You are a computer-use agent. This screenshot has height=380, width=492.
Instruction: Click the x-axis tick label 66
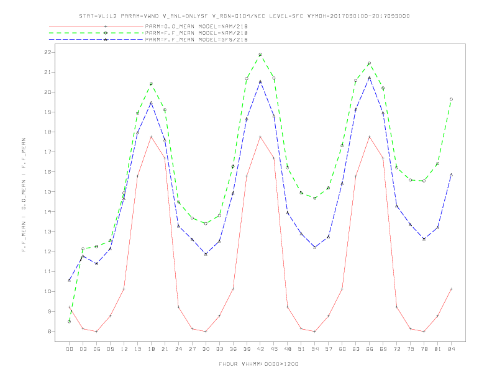tap(370, 349)
